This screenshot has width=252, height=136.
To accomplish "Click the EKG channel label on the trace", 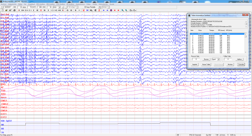I will 3,84.
